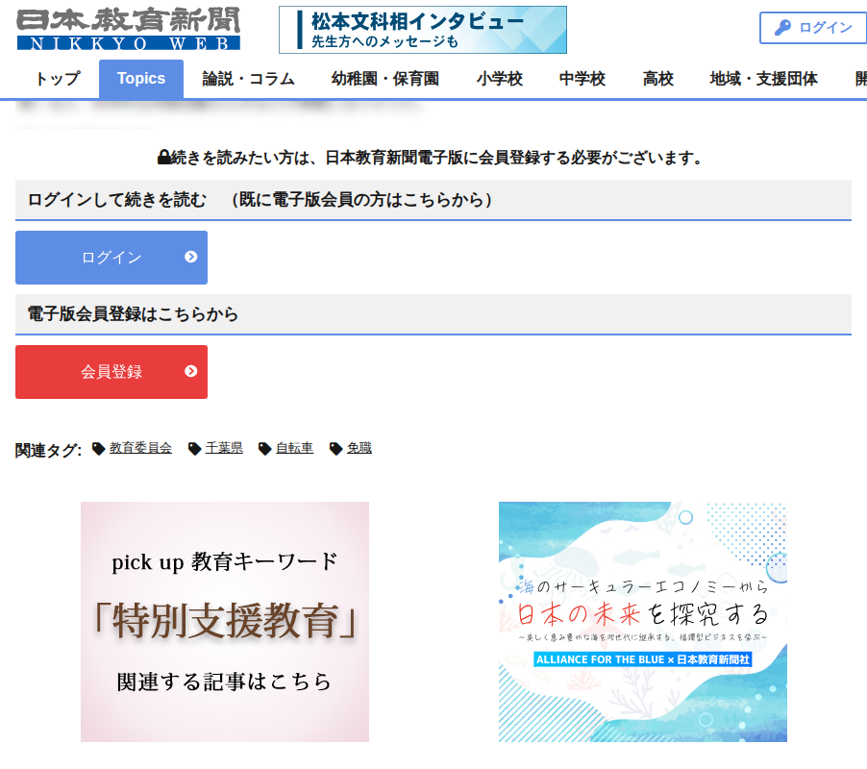Image resolution: width=867 pixels, height=769 pixels.
Task: Click the 日本教育新聞 NIKKYO WEB logo
Action: tap(129, 29)
